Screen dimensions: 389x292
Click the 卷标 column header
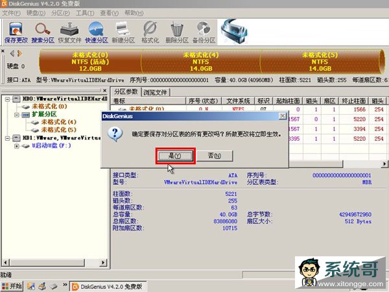(148, 101)
